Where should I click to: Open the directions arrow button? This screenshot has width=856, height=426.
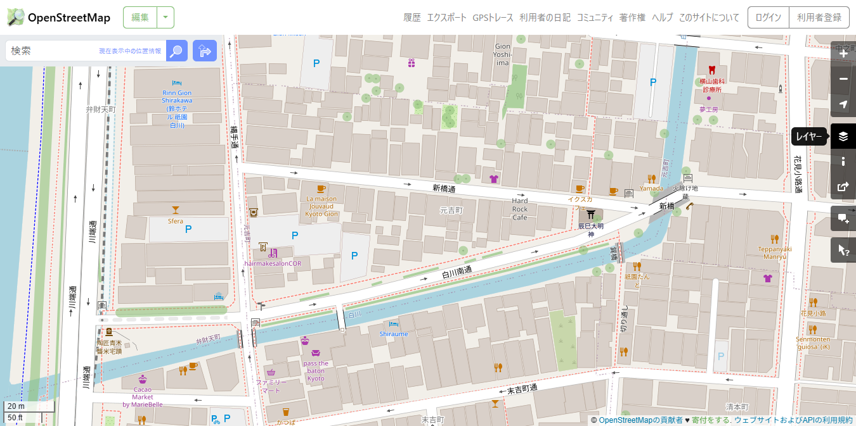point(205,51)
